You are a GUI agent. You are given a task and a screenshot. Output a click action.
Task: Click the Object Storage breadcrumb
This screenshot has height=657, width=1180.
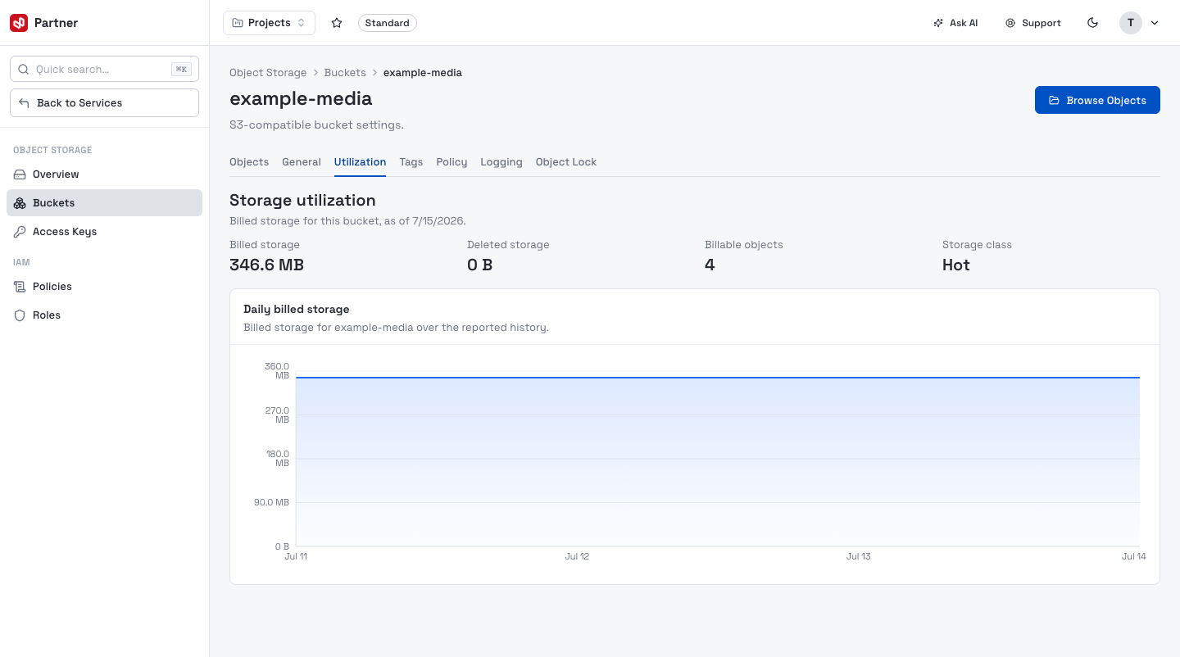(x=268, y=72)
